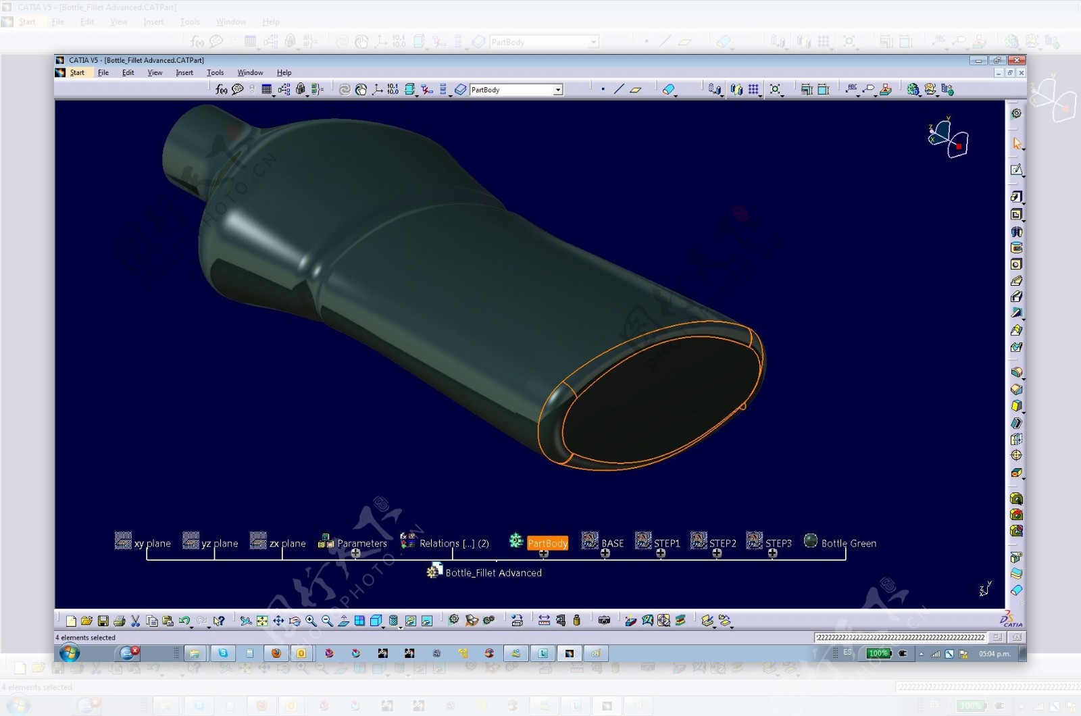Click the 3D compass in the viewport
Screen dimensions: 1081x716
[x=947, y=137]
